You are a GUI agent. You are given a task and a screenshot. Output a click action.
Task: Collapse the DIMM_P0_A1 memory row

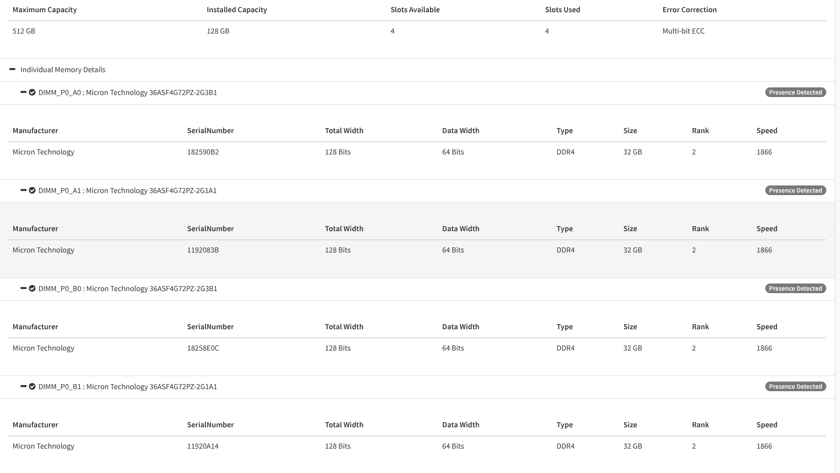point(23,190)
